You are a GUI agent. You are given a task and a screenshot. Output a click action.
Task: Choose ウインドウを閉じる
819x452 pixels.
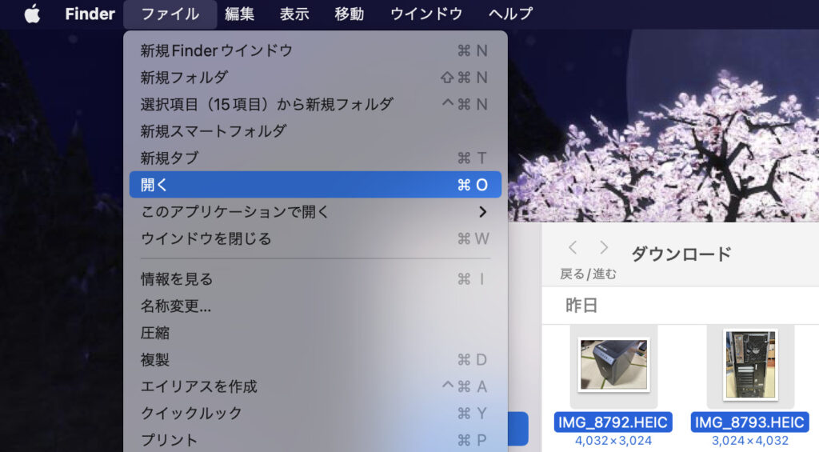(315, 238)
